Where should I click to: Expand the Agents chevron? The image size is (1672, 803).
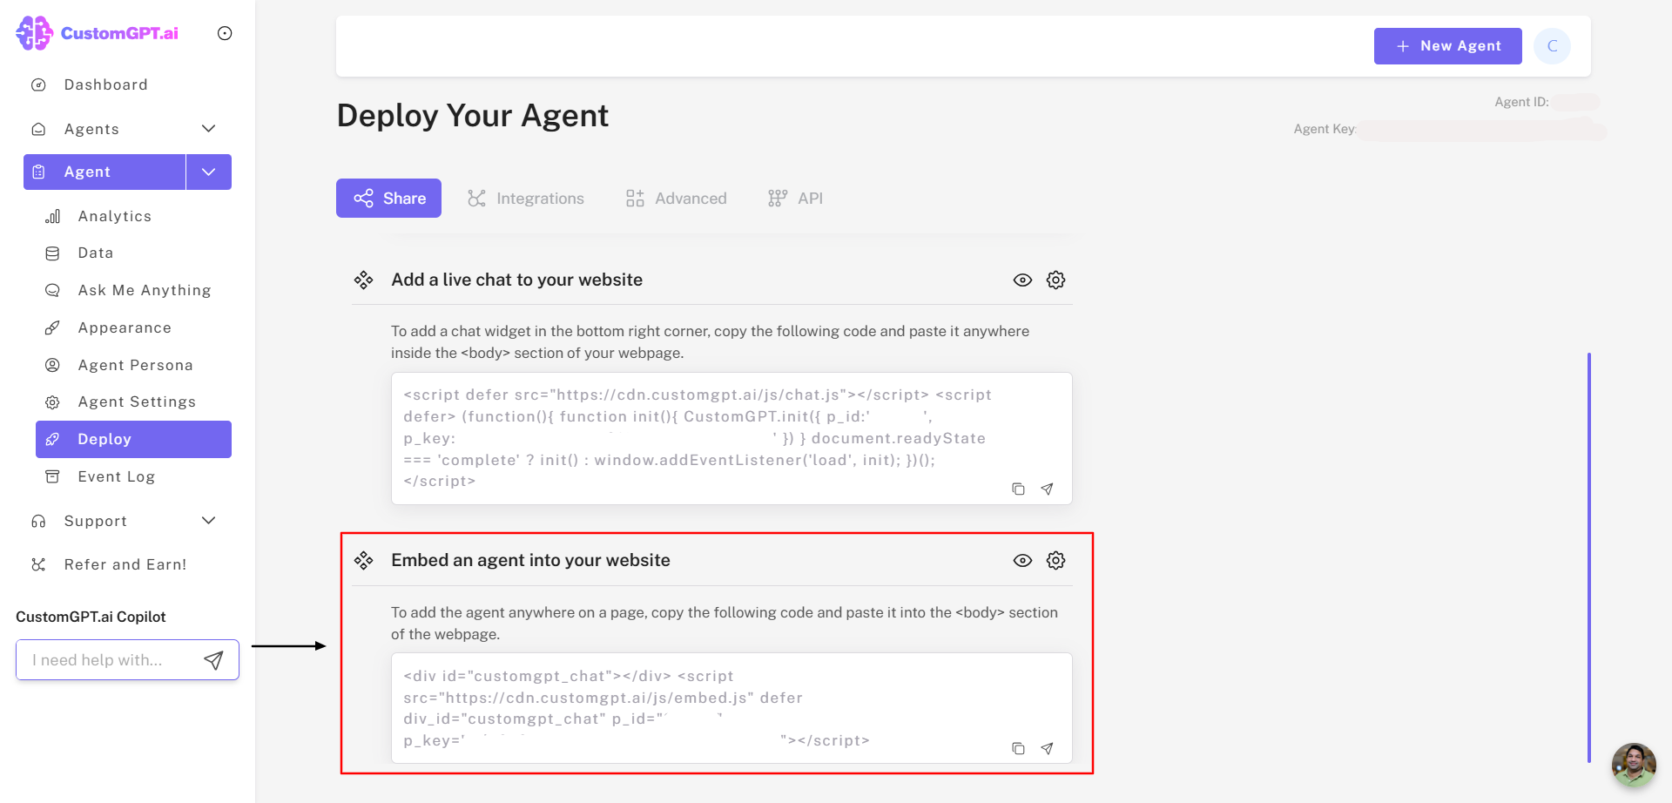coord(208,129)
